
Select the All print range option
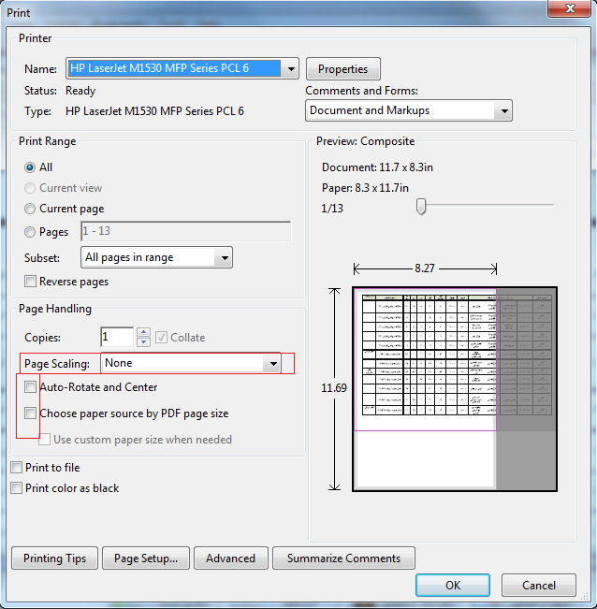pos(31,167)
